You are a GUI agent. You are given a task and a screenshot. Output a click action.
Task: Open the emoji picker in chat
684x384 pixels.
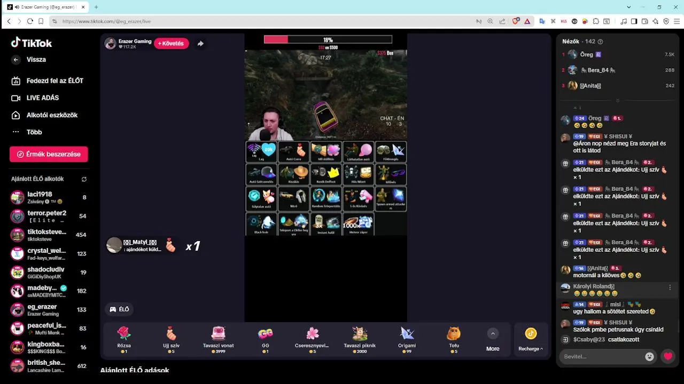[649, 357]
